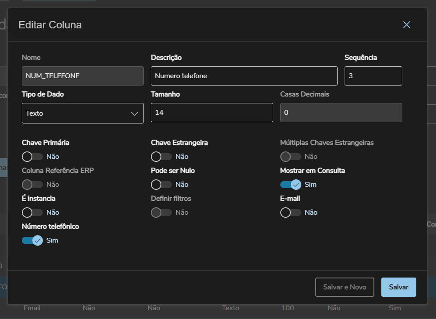Toggle the Definir filtros switch

click(x=161, y=213)
